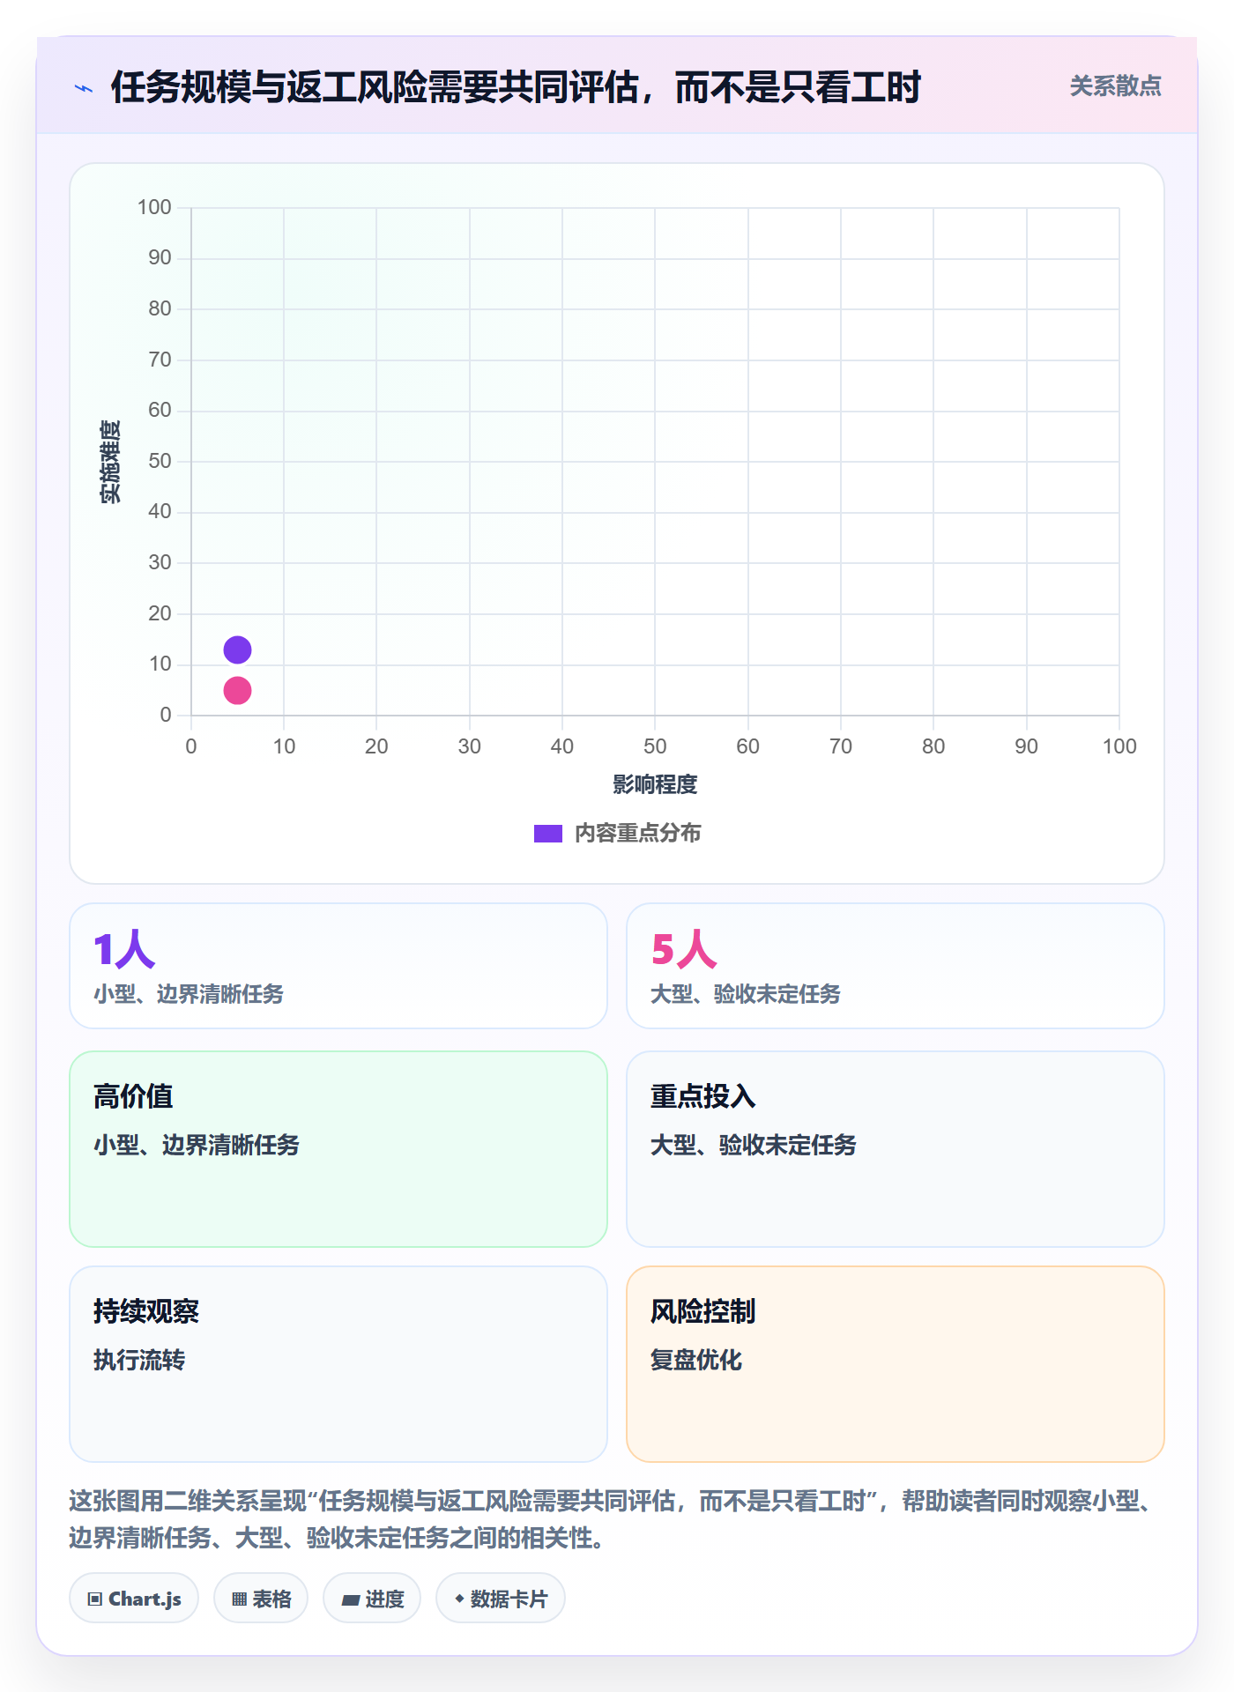
Task: Click the 50 tick label on the x-axis
Action: click(655, 746)
